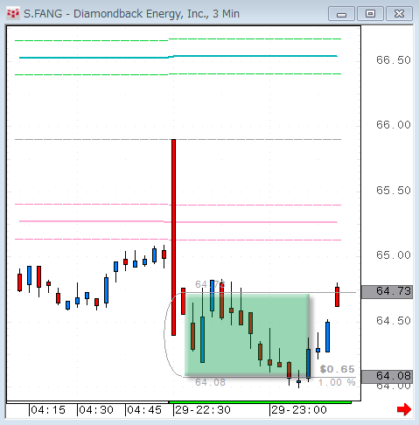Click the 29-22:30 time axis label
419x425 pixels.
click(203, 410)
